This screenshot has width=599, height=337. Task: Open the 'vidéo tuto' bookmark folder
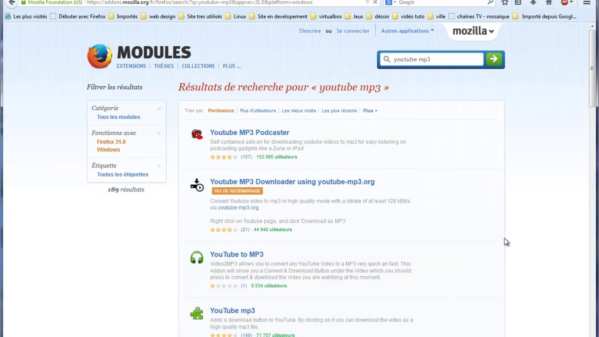pyautogui.click(x=408, y=16)
